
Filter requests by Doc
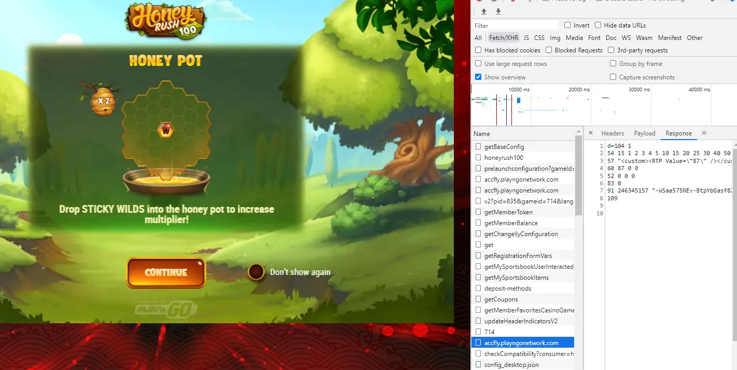click(611, 38)
